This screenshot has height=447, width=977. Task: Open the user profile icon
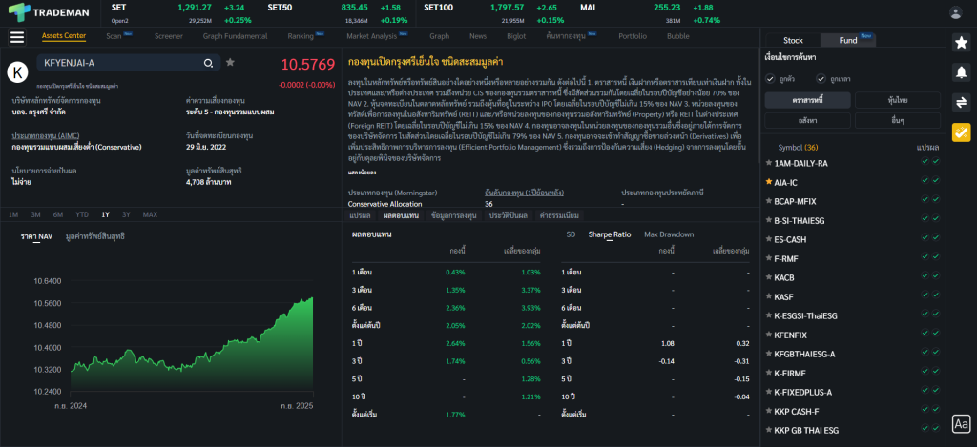pyautogui.click(x=956, y=12)
